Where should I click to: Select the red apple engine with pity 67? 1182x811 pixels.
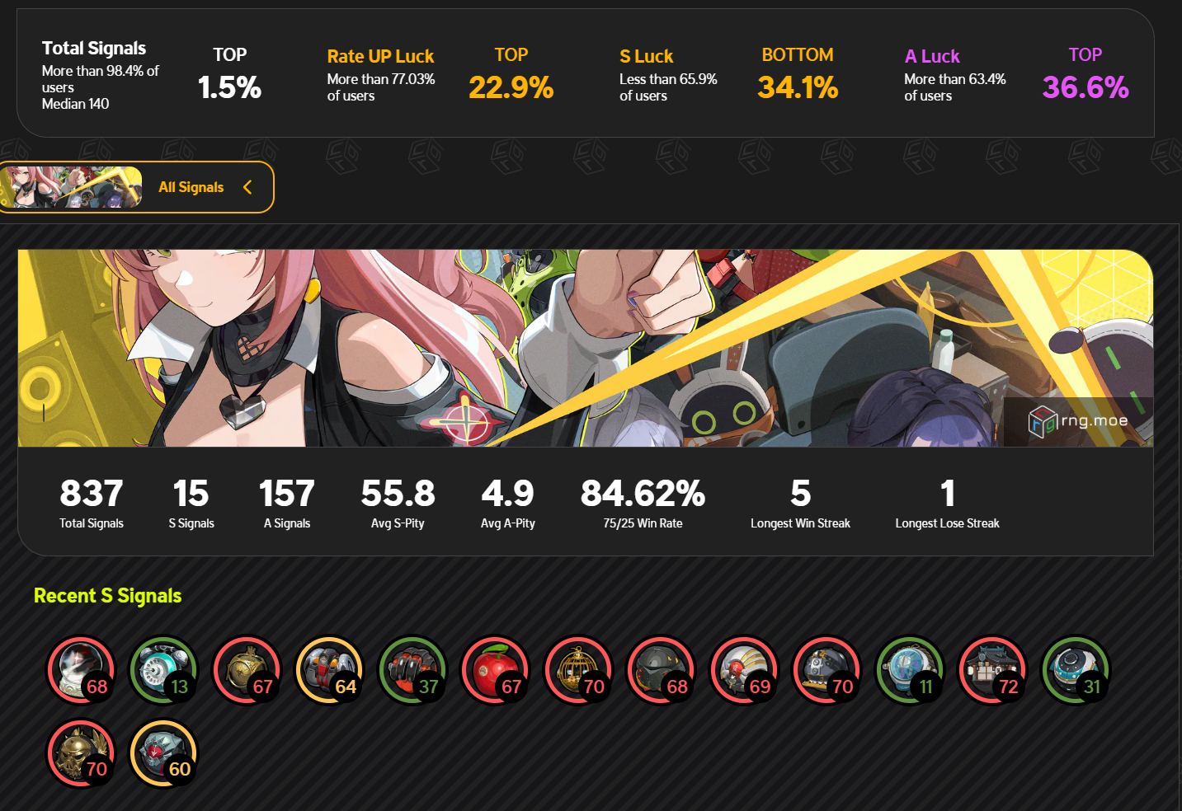[x=496, y=670]
